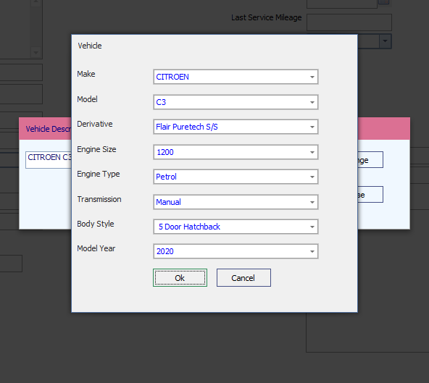This screenshot has width=429, height=383.
Task: Open the Body Style dropdown 5 Door Hatchback
Action: [x=236, y=227]
